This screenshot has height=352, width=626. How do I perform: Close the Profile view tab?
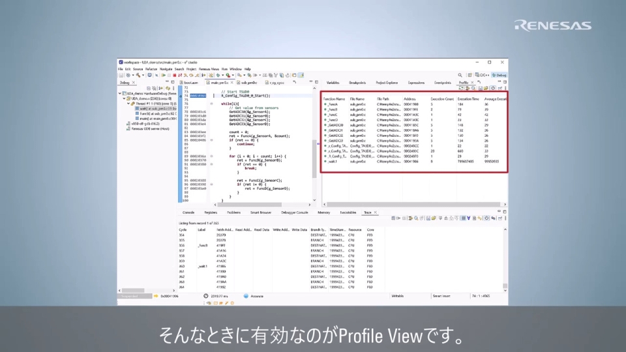coord(472,83)
